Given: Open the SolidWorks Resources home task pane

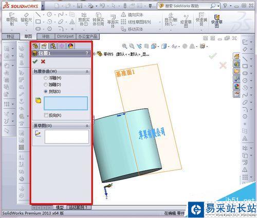Looking at the screenshot, I should point(236,56).
